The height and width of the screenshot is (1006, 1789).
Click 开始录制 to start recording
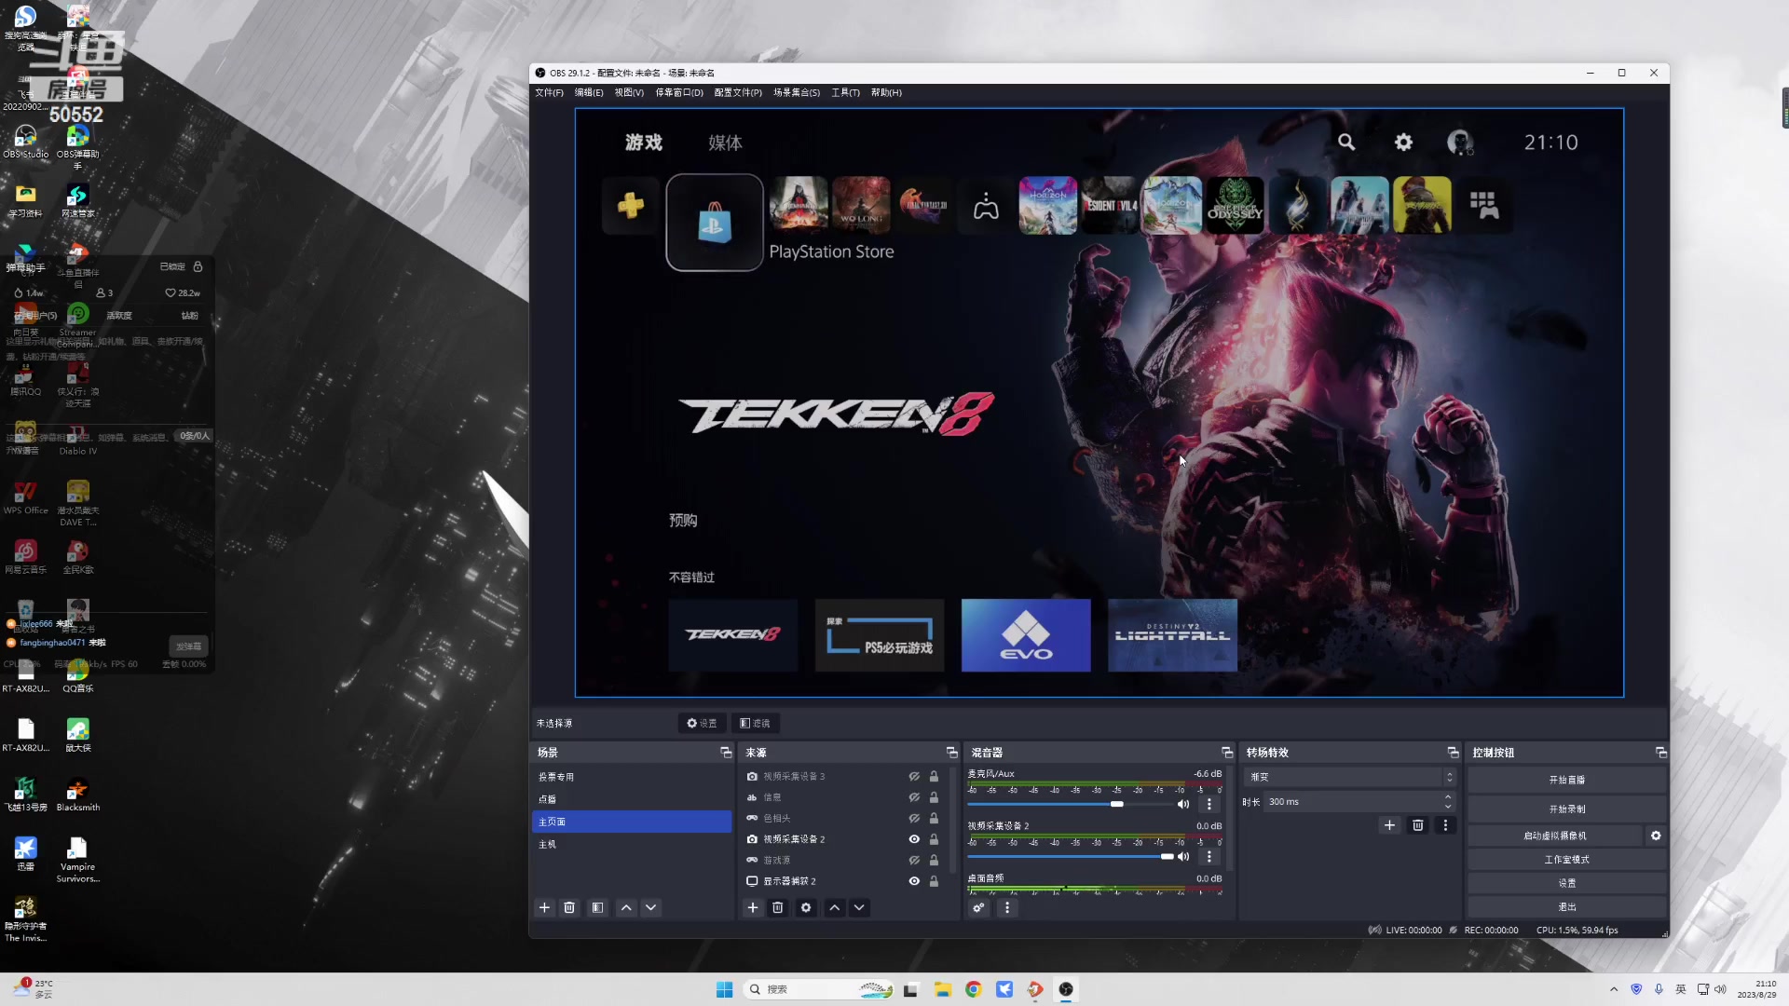click(1566, 809)
